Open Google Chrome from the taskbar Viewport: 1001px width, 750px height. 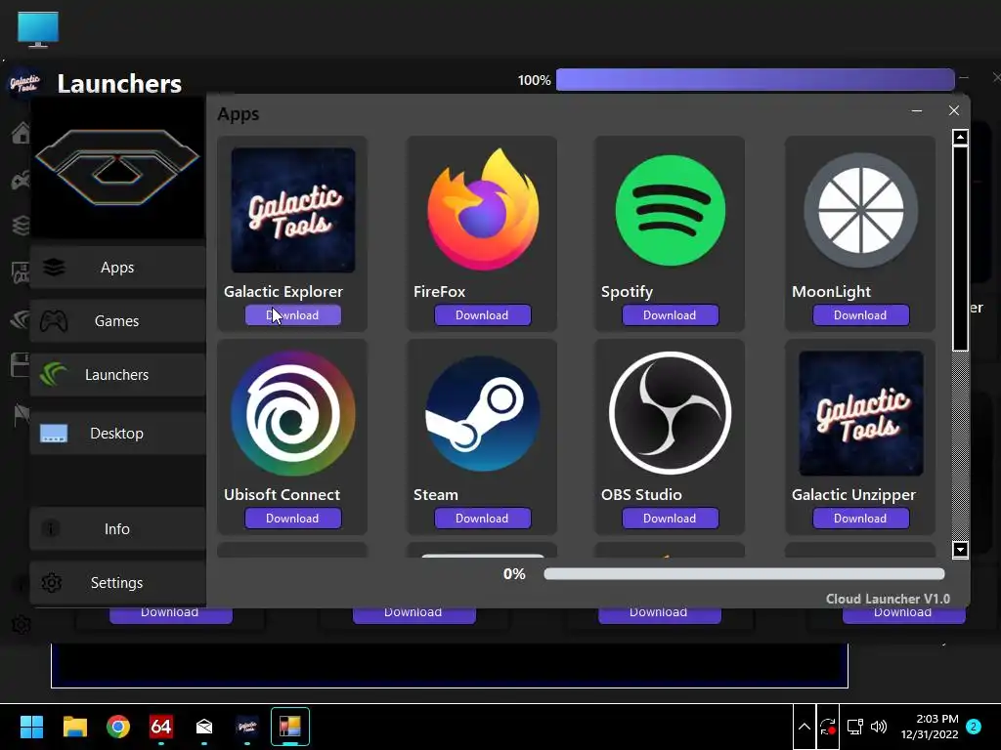click(118, 727)
